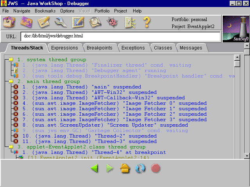Click the running icon beside "Debugger agent"
Screen dimensions: 250x187
click(16, 70)
